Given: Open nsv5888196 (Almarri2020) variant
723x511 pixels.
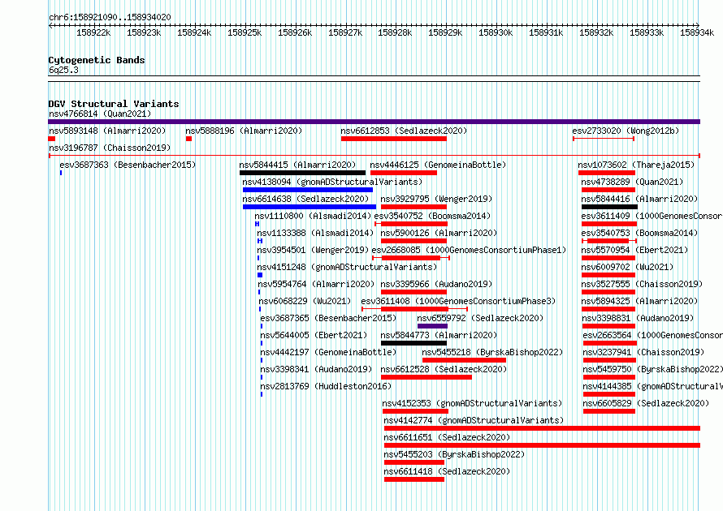Looking at the screenshot, I should 244,131.
